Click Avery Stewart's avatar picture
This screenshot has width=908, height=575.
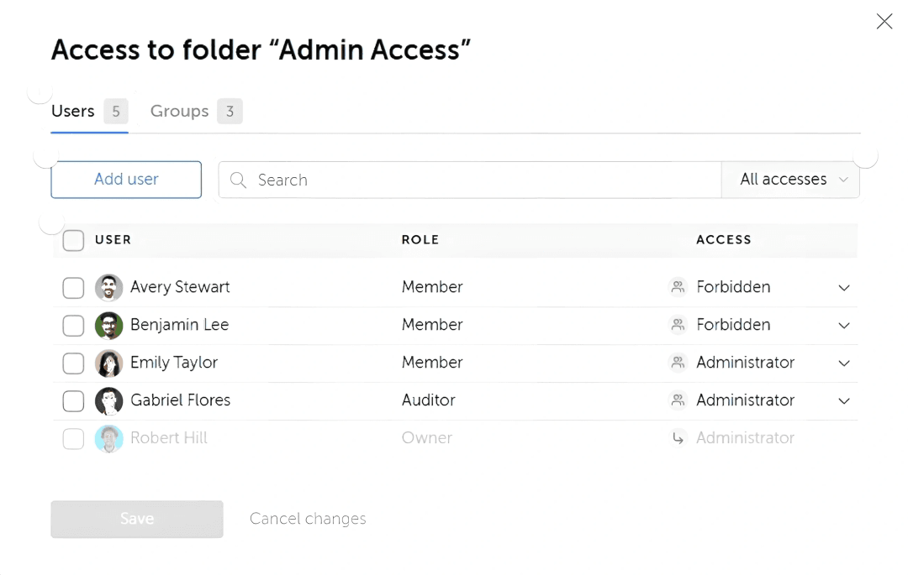[x=108, y=288]
